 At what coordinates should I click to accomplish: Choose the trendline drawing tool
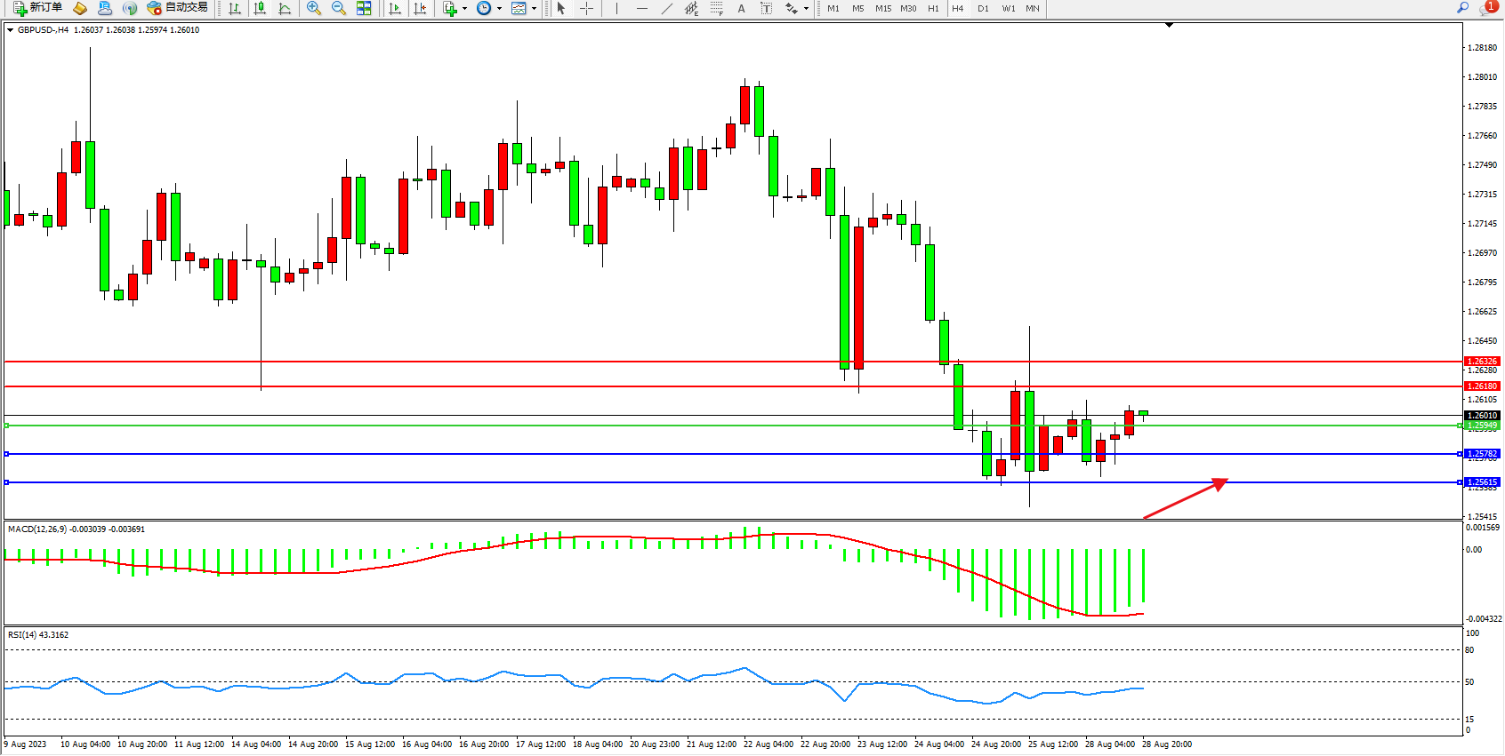(666, 8)
